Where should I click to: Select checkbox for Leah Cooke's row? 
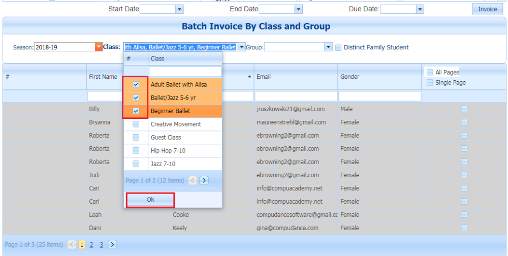click(464, 215)
